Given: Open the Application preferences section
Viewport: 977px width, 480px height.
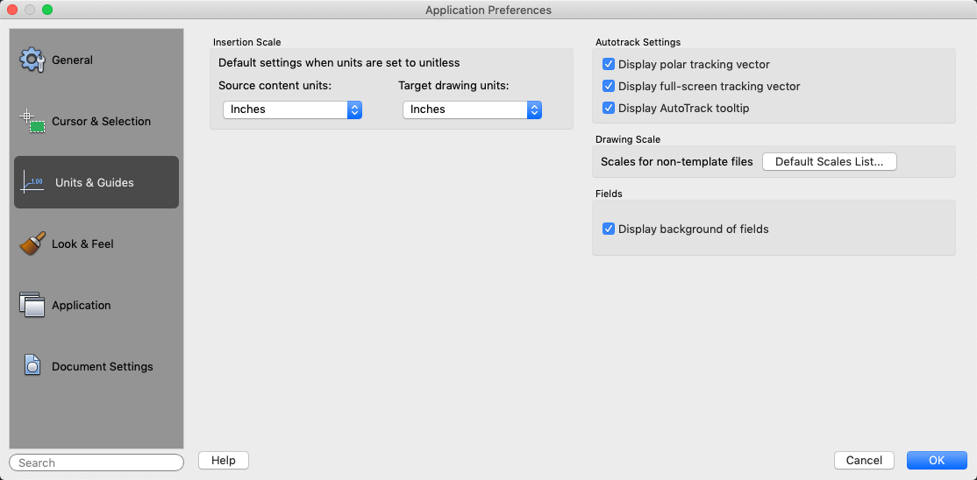Looking at the screenshot, I should pos(81,306).
